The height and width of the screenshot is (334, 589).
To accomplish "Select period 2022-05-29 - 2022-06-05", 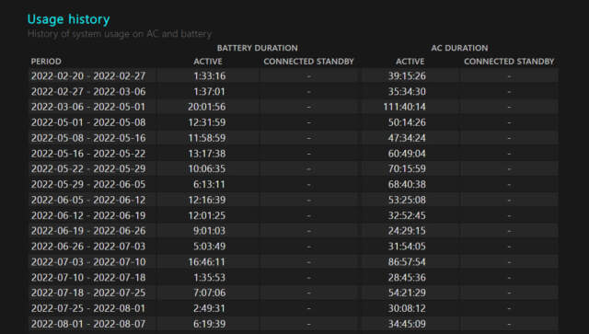I will (x=88, y=184).
